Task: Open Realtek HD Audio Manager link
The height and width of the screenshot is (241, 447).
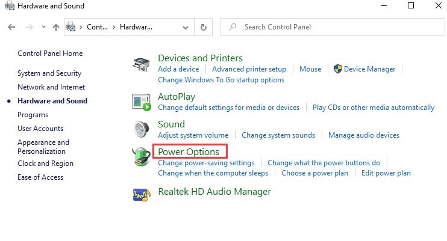Action: [x=214, y=192]
